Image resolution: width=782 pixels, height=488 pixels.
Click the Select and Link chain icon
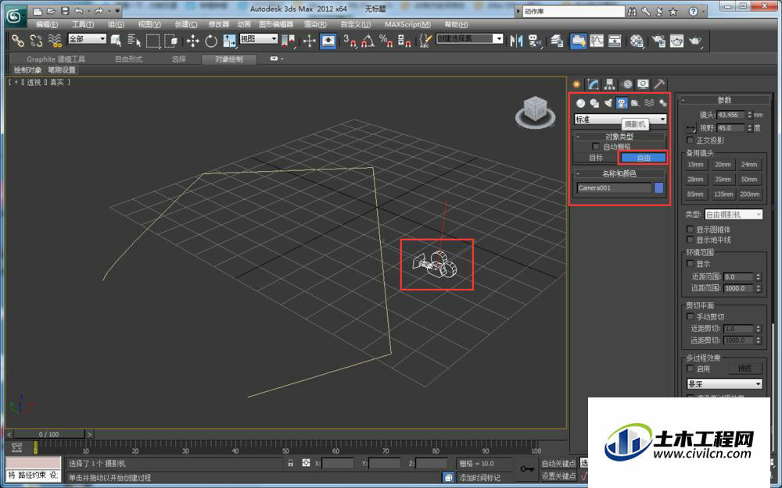point(18,41)
